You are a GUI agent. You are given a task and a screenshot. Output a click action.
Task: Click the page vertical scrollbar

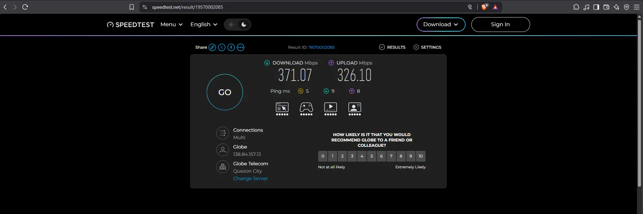pos(640,103)
